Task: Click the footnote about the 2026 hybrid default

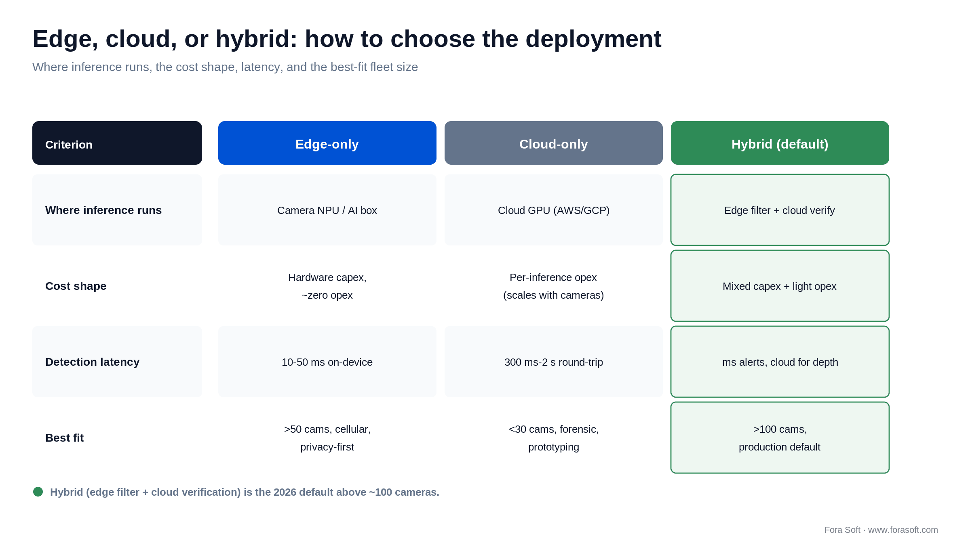Action: 245,492
